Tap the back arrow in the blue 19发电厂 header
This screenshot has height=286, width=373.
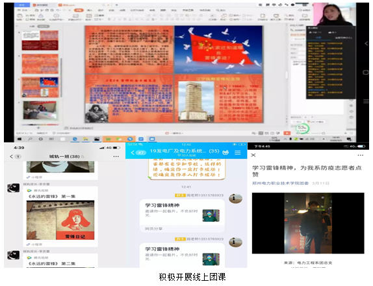[x=133, y=152]
